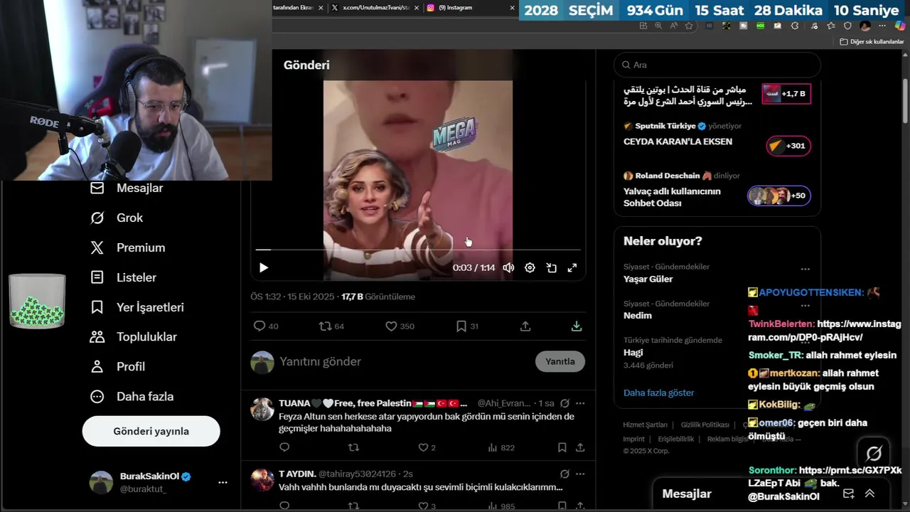The height and width of the screenshot is (512, 910).
Task: Open more options on T AYDIN.'s comment
Action: (580, 474)
